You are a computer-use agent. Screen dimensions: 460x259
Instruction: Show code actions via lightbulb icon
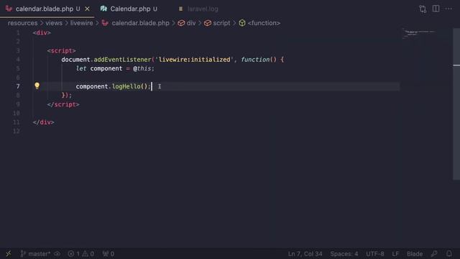pyautogui.click(x=37, y=86)
